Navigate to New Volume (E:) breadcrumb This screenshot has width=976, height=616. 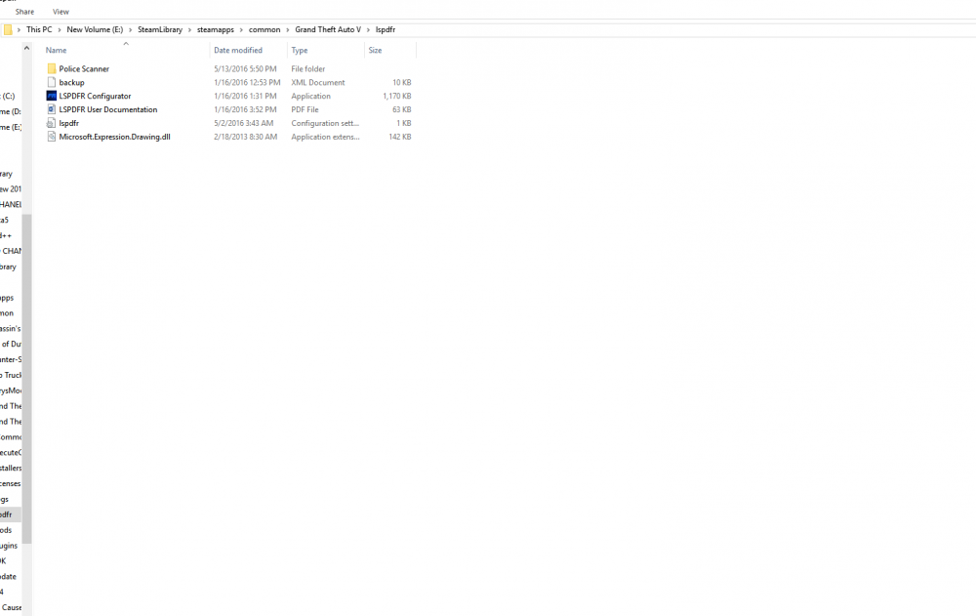pyautogui.click(x=95, y=30)
